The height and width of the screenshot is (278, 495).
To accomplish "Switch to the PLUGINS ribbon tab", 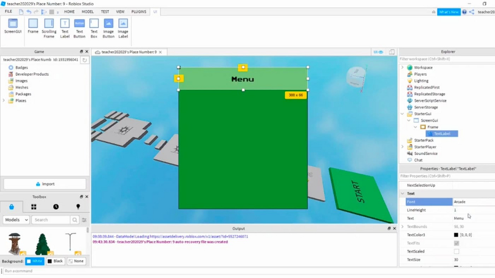I will (139, 12).
